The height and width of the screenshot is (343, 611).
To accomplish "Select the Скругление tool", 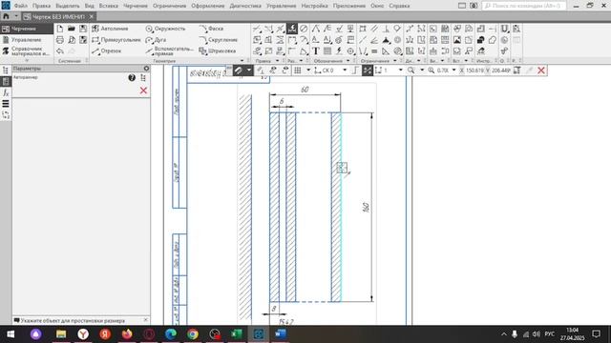I will 219,40.
